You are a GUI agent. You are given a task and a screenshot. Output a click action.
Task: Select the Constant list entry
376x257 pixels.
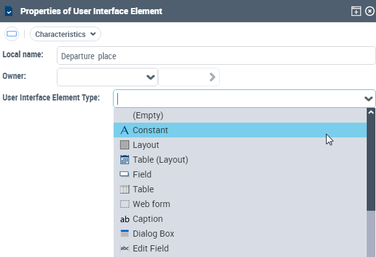(x=150, y=130)
